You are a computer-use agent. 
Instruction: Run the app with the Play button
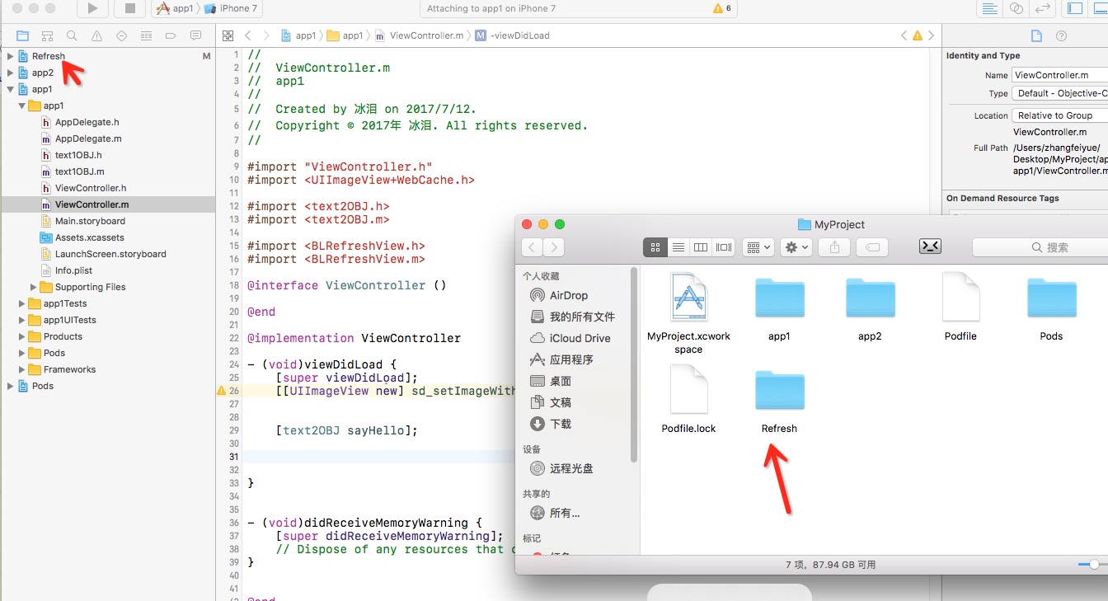(92, 8)
